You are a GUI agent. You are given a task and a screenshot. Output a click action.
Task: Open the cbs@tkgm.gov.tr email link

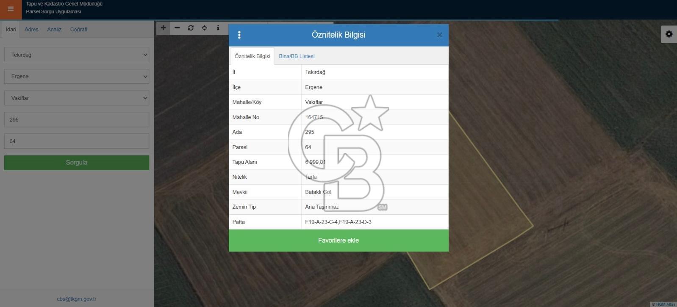pyautogui.click(x=77, y=299)
